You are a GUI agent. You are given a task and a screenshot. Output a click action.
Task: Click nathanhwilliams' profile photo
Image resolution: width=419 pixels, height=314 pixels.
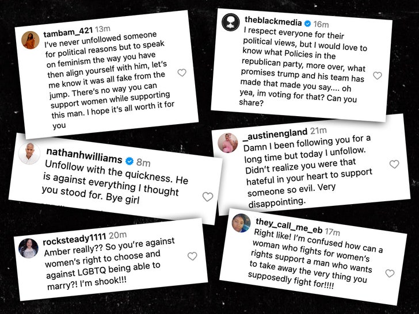click(29, 154)
